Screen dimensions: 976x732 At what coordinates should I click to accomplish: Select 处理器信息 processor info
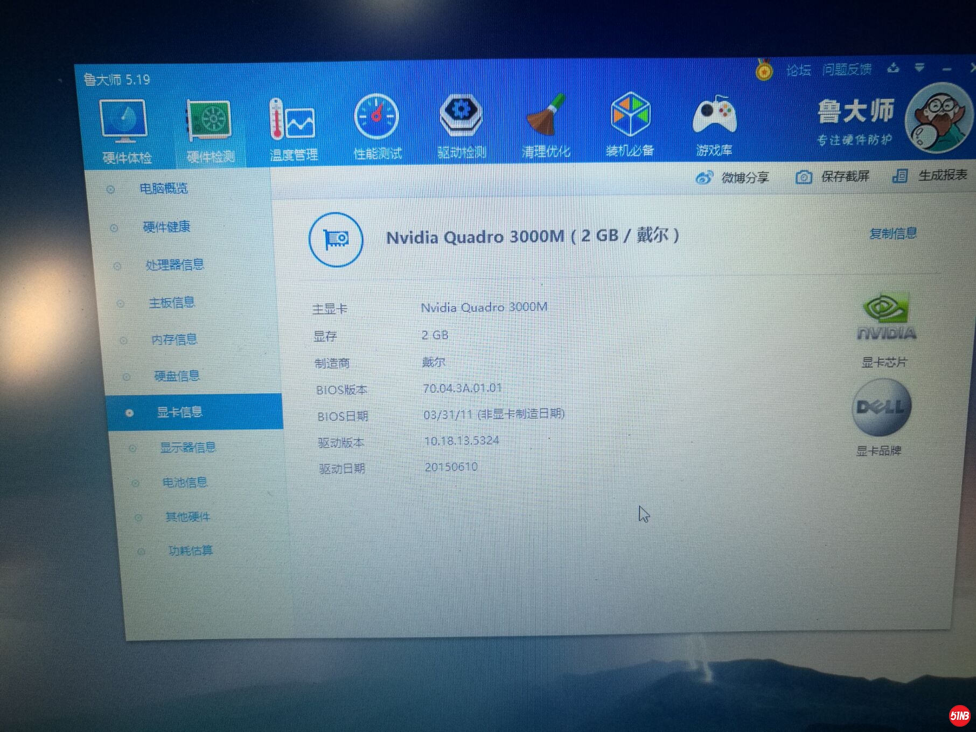pos(175,264)
